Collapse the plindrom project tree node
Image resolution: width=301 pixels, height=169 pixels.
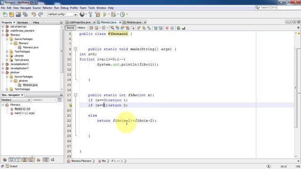click(x=3, y=72)
